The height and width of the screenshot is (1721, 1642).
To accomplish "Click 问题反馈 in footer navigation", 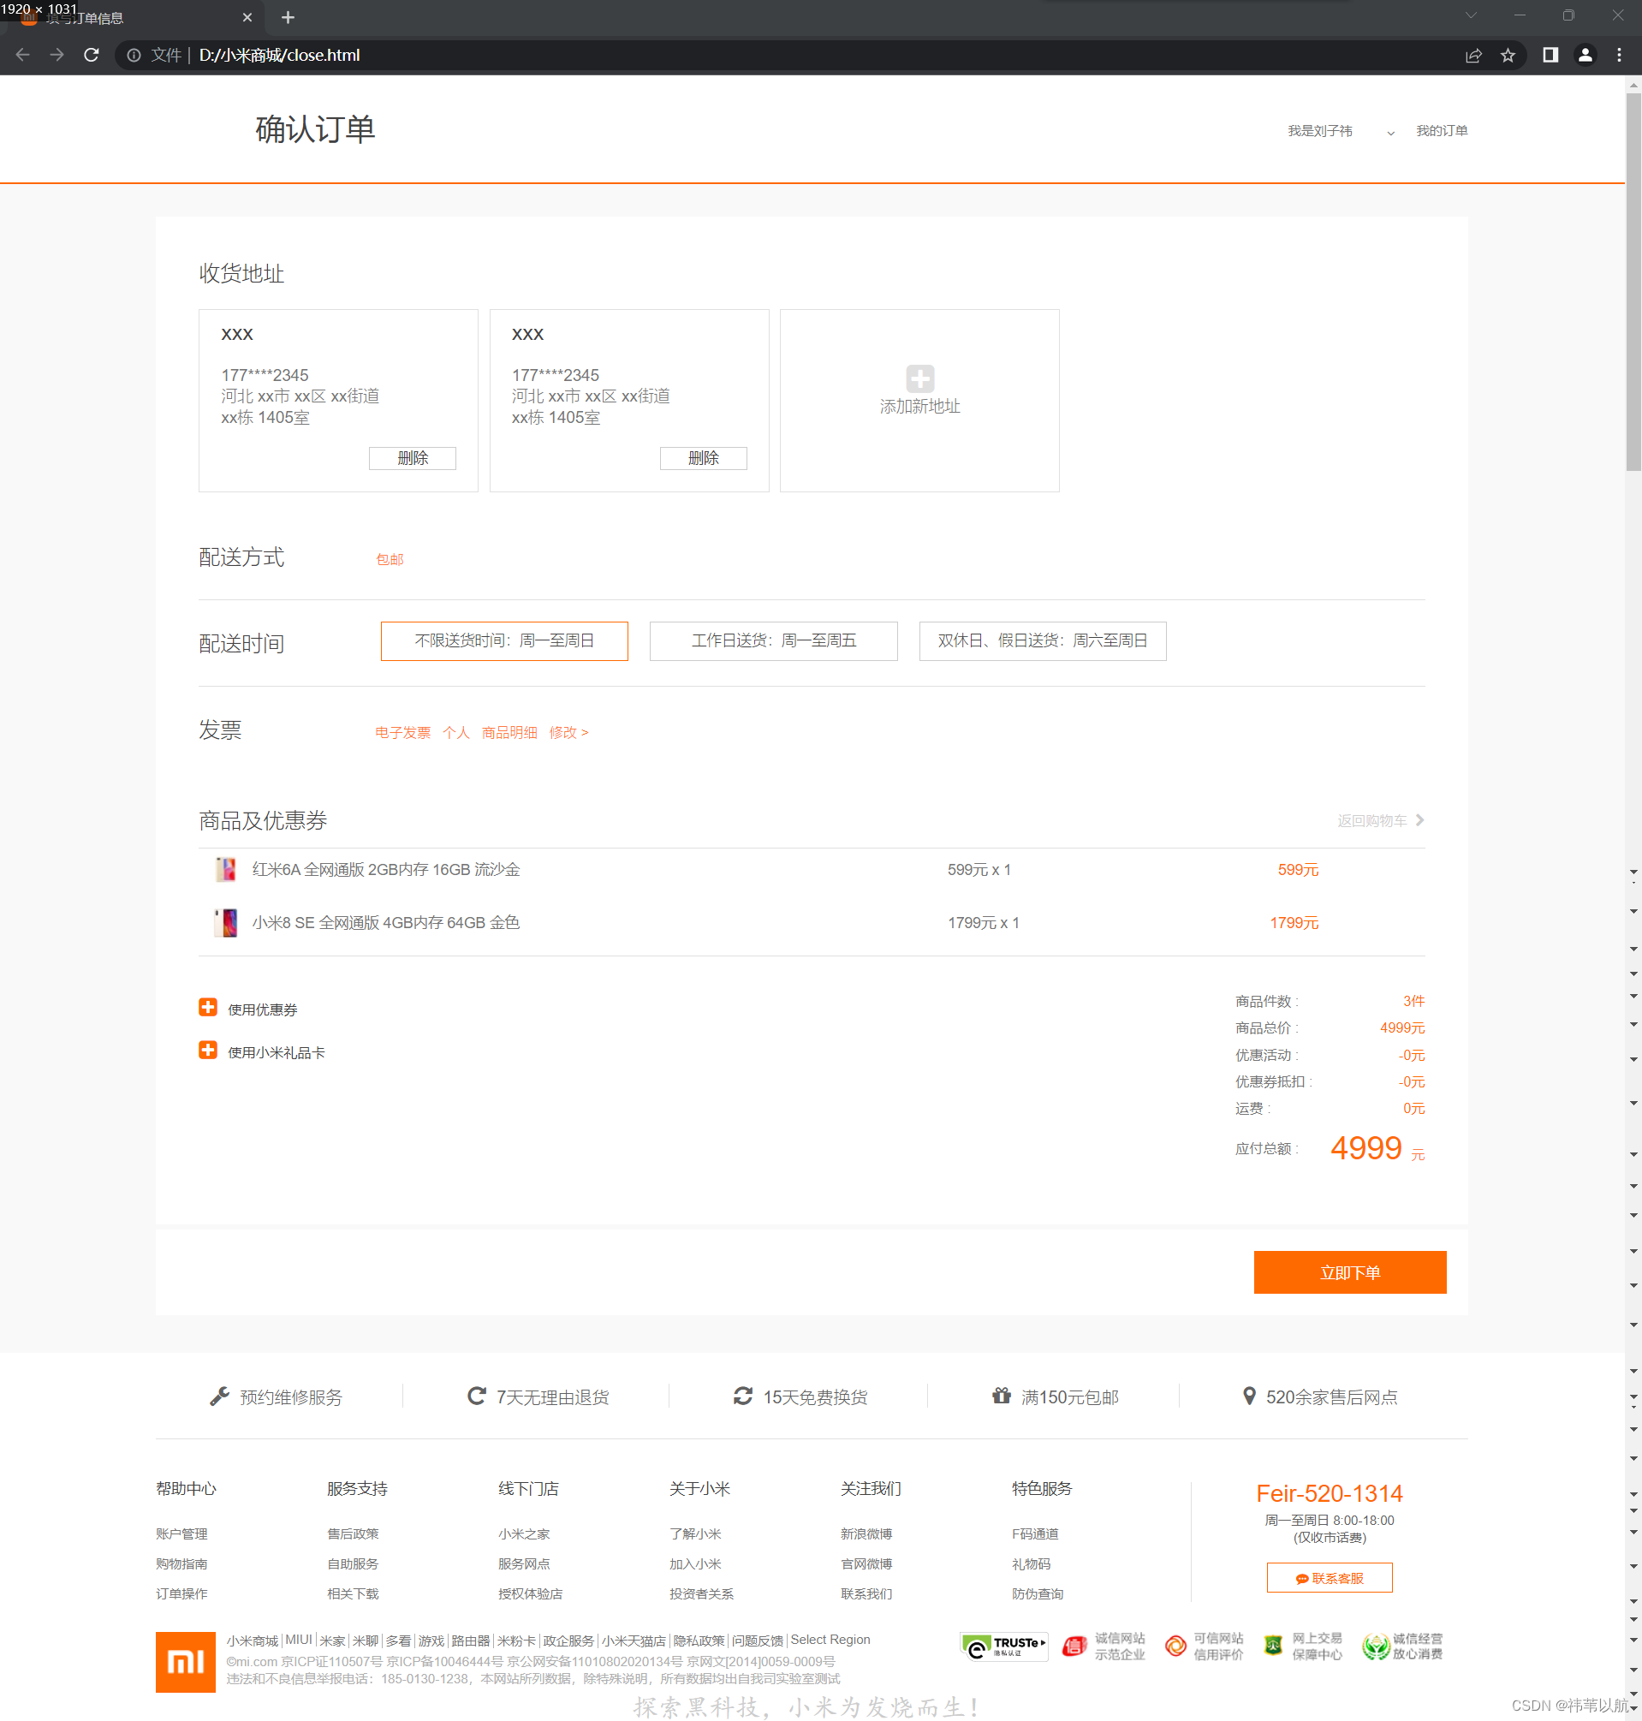I will point(757,1640).
